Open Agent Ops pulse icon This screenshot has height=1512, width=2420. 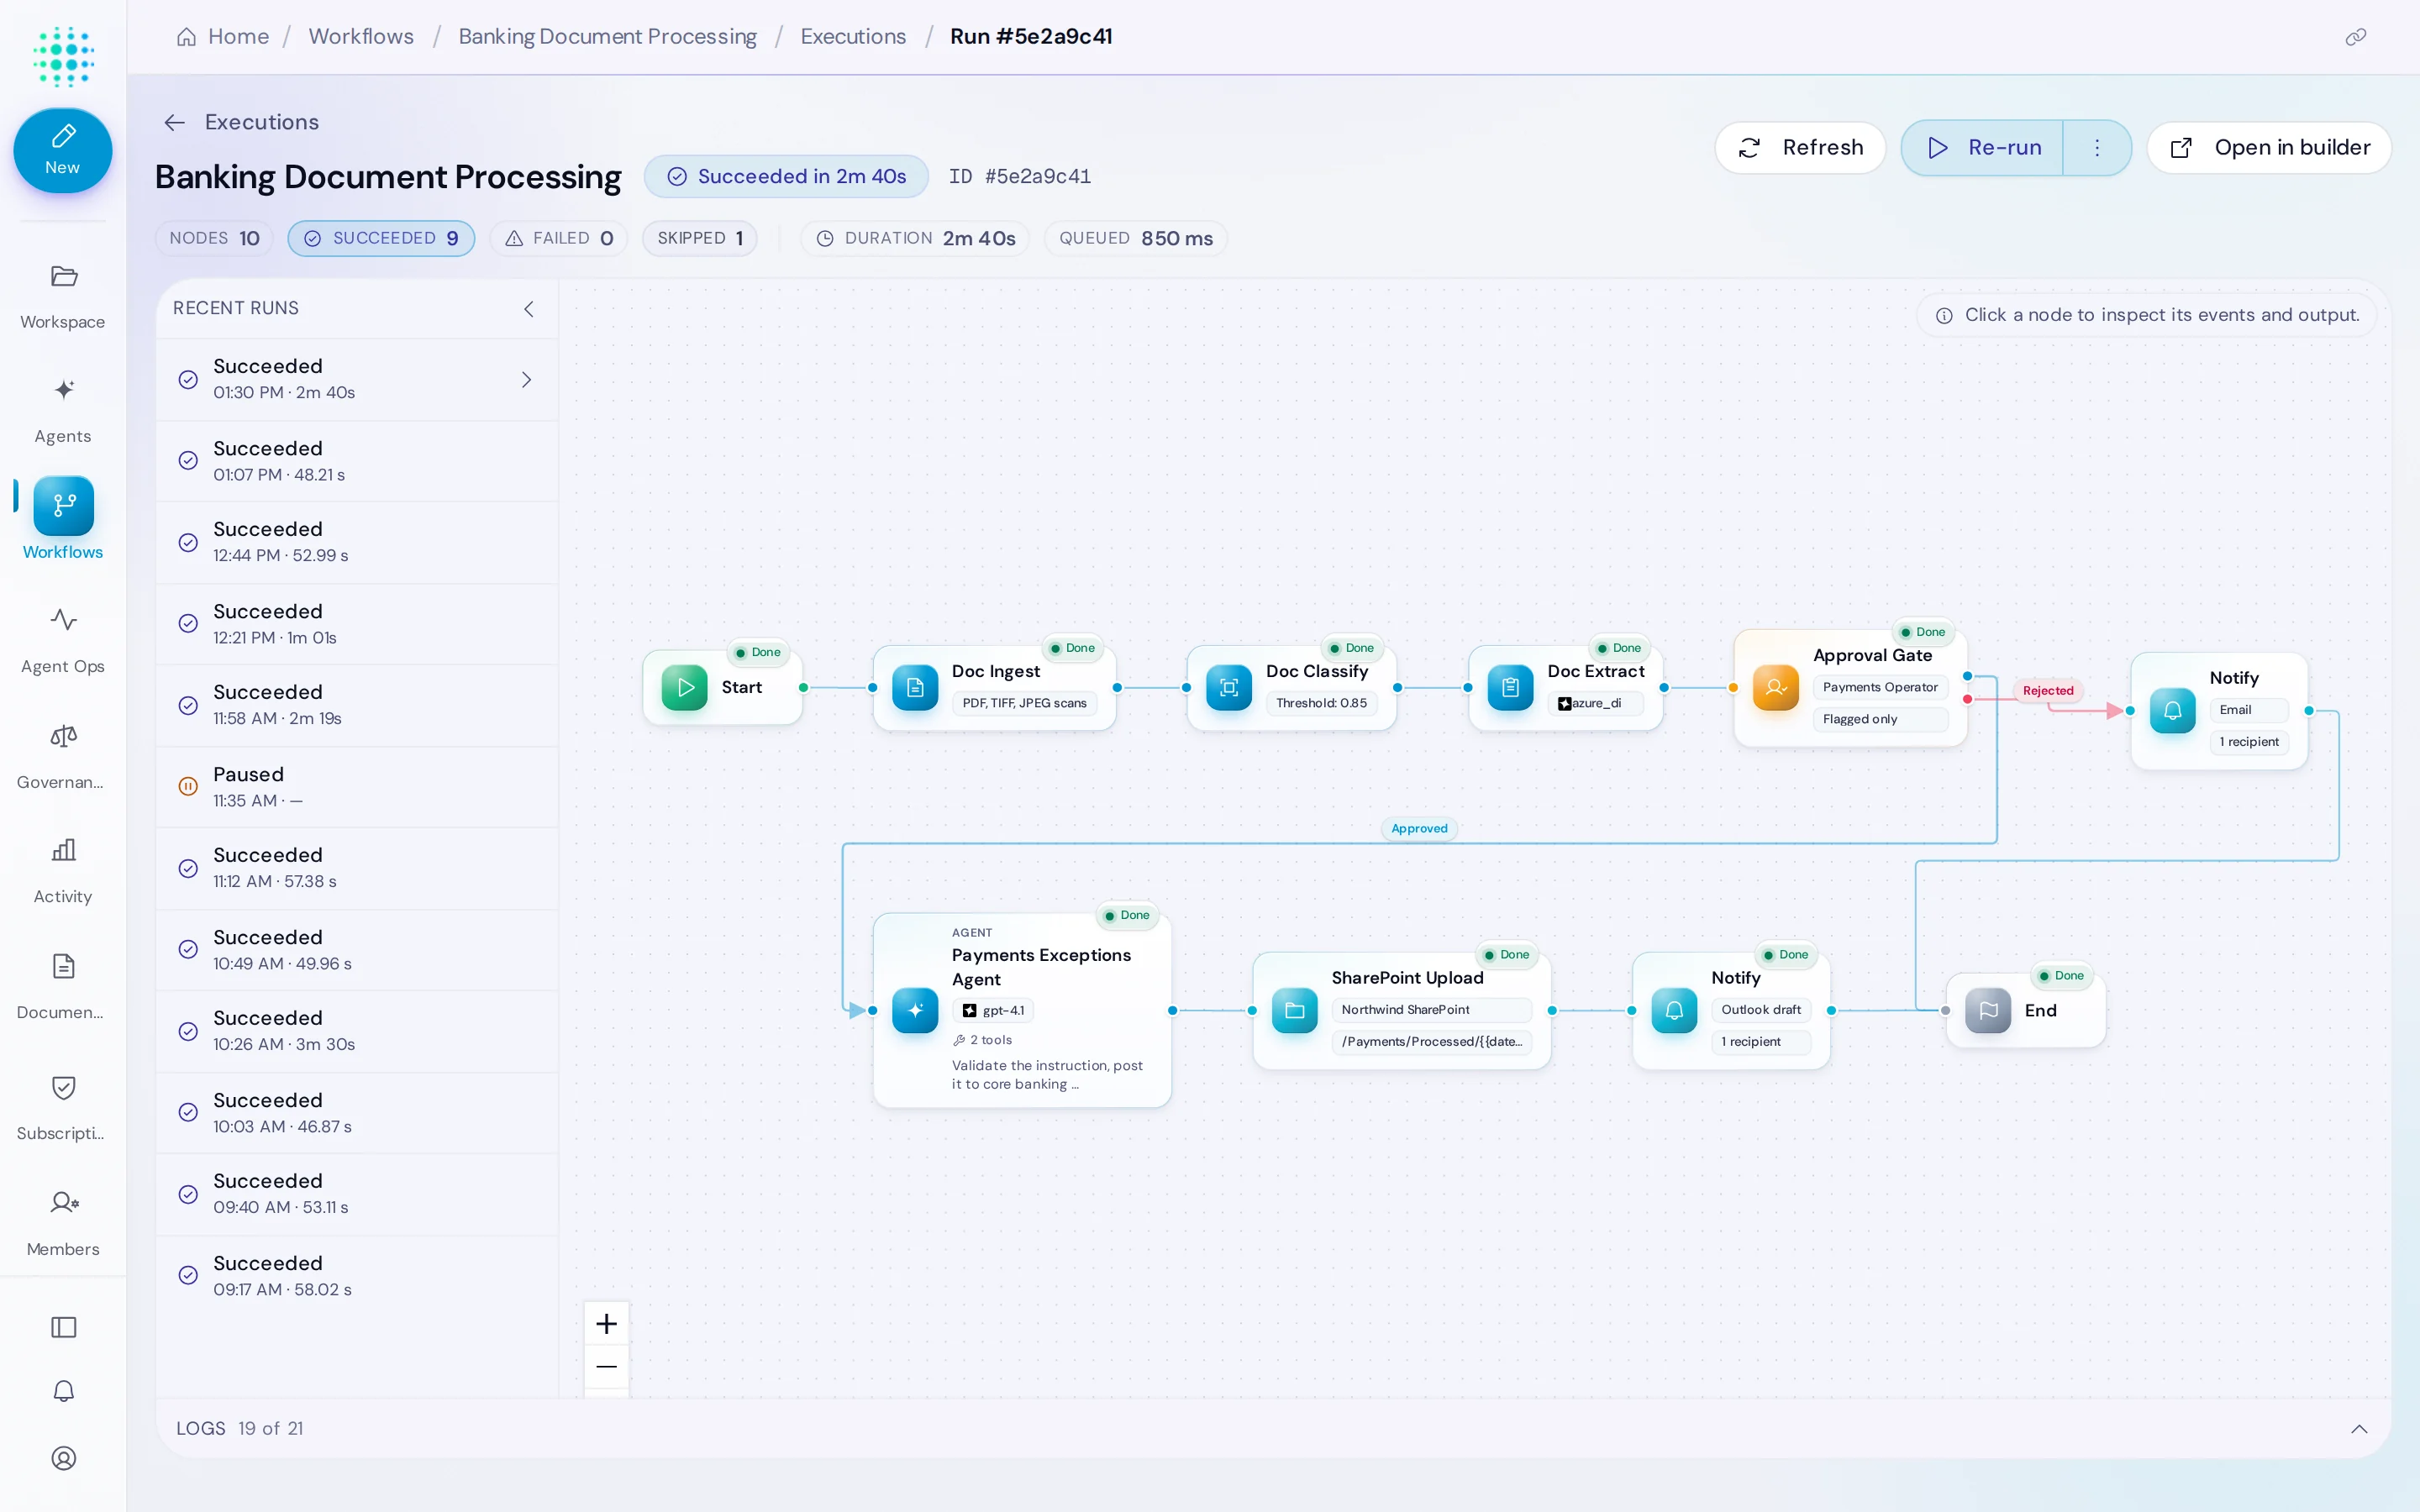(63, 620)
